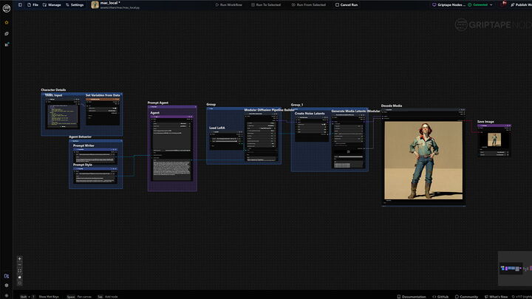Select the Create Noise Latents node title
This screenshot has width=532, height=299.
[310, 113]
